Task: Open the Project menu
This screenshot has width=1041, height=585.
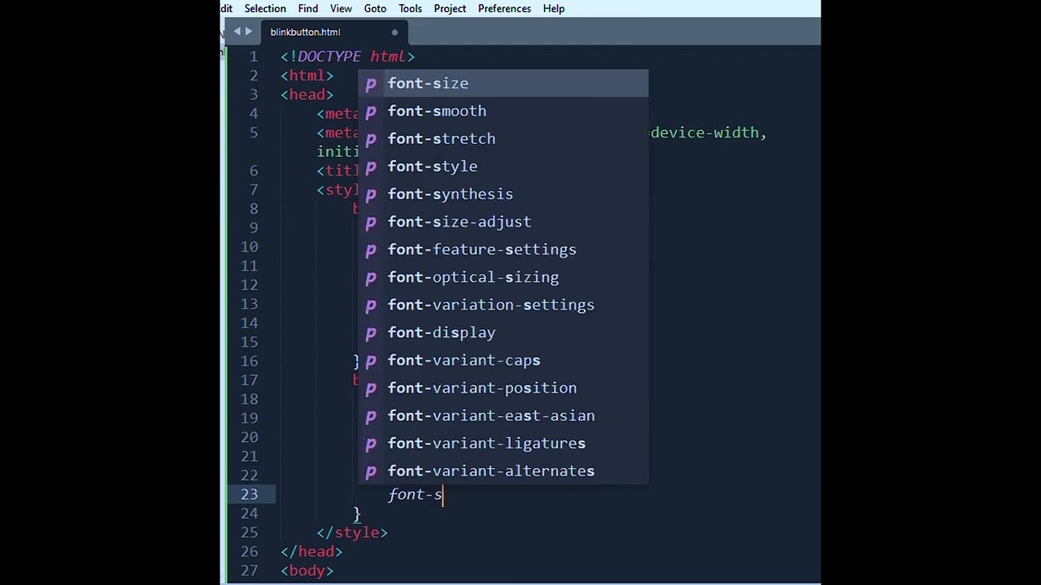Action: (450, 8)
